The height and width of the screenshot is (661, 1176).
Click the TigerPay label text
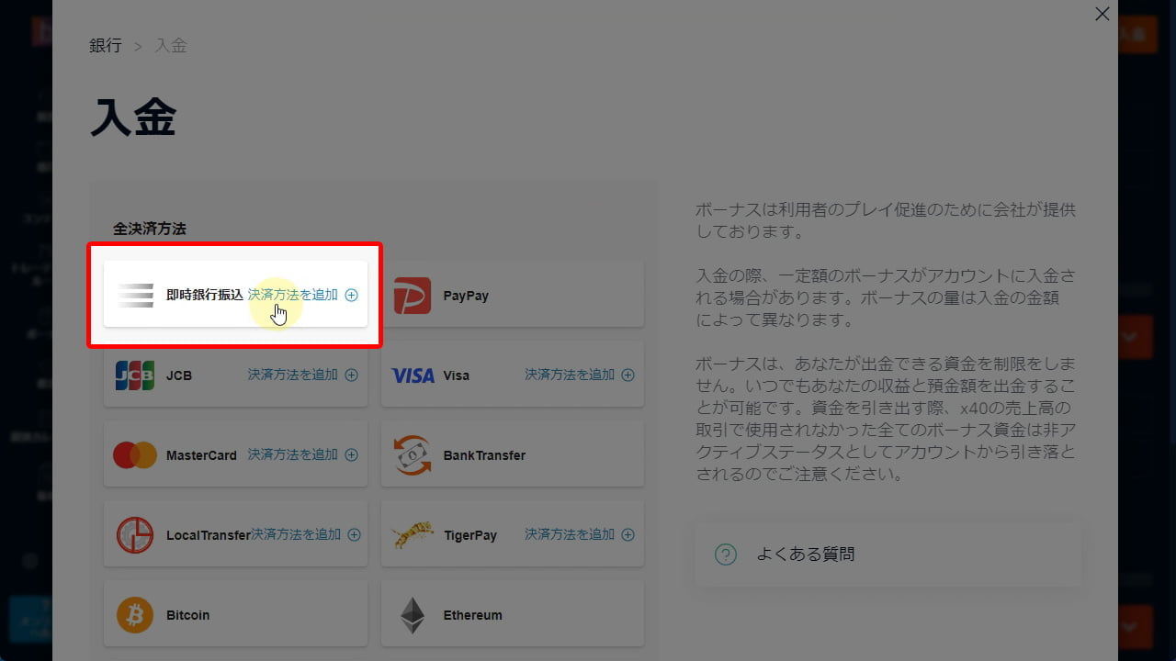pyautogui.click(x=470, y=535)
